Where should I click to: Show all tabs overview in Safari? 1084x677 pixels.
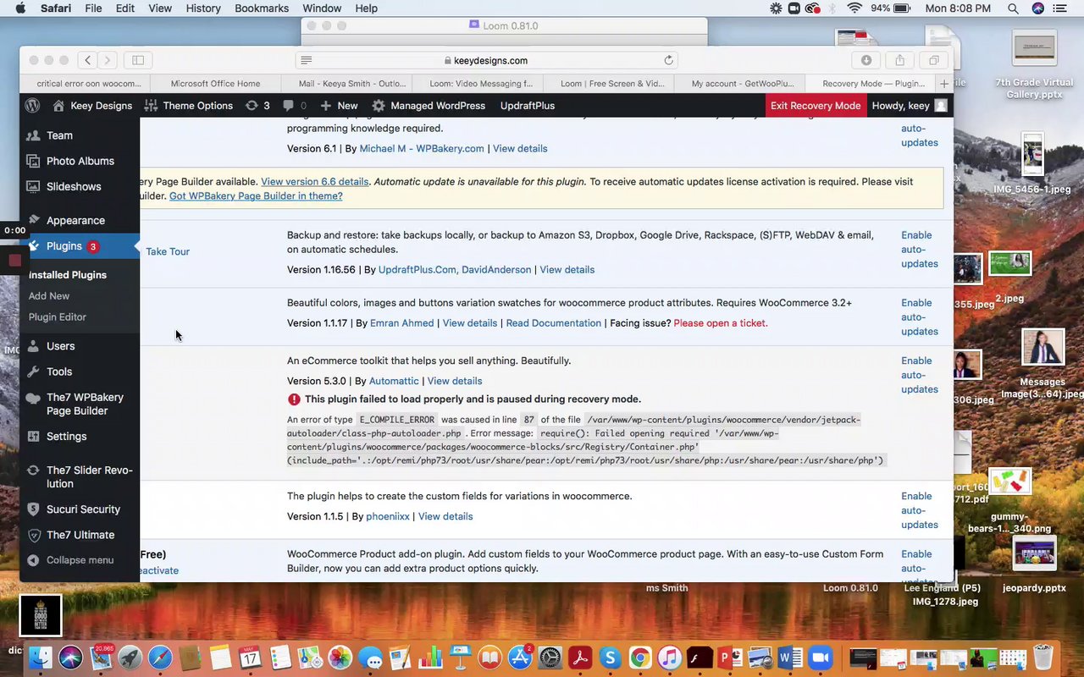click(x=934, y=60)
